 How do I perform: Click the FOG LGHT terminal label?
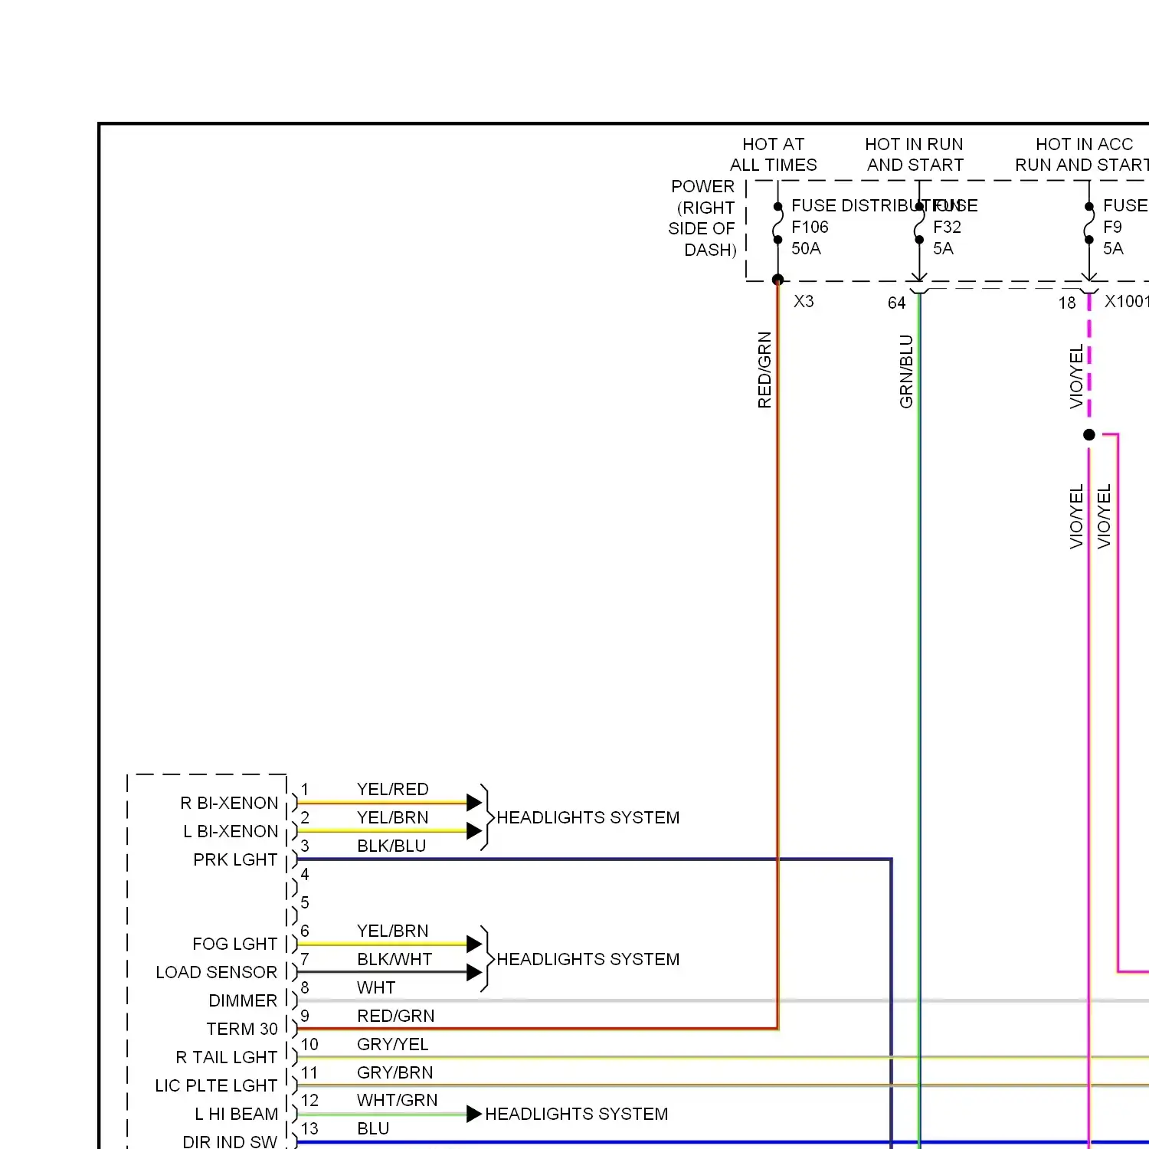tap(234, 944)
